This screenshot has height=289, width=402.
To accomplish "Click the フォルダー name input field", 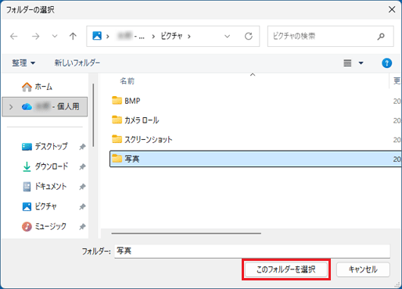I will click(x=252, y=251).
